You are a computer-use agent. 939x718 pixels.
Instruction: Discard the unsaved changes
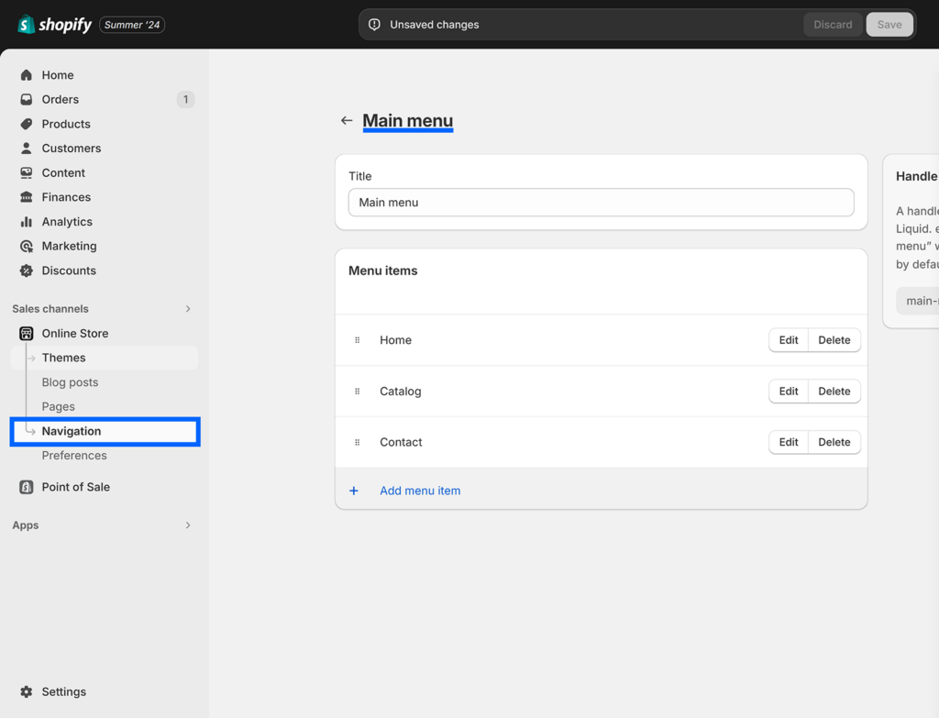pyautogui.click(x=833, y=25)
